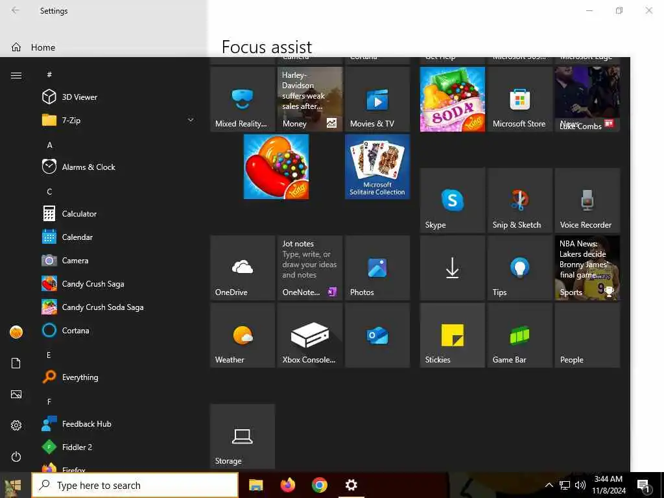Screen dimensions: 664x498
Task: Open the Action Center notifications
Action: point(644,486)
